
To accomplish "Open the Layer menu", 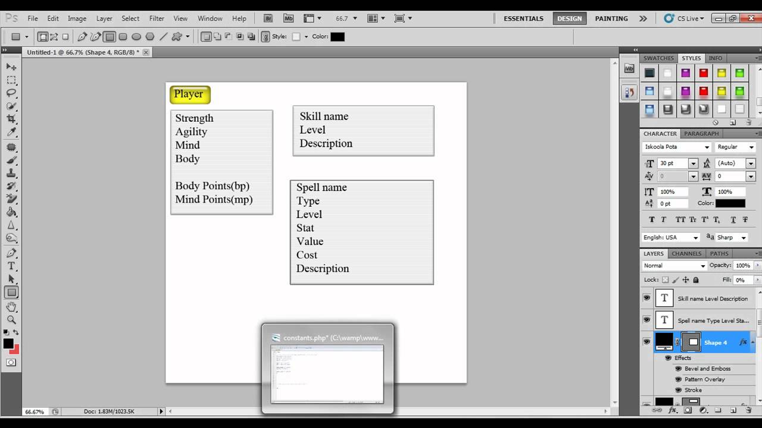I will (104, 18).
